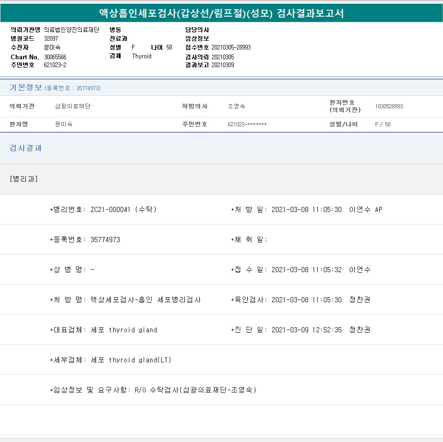Click the 결과보고 date 20210309
Screen dimensions: 443x442
coord(223,65)
